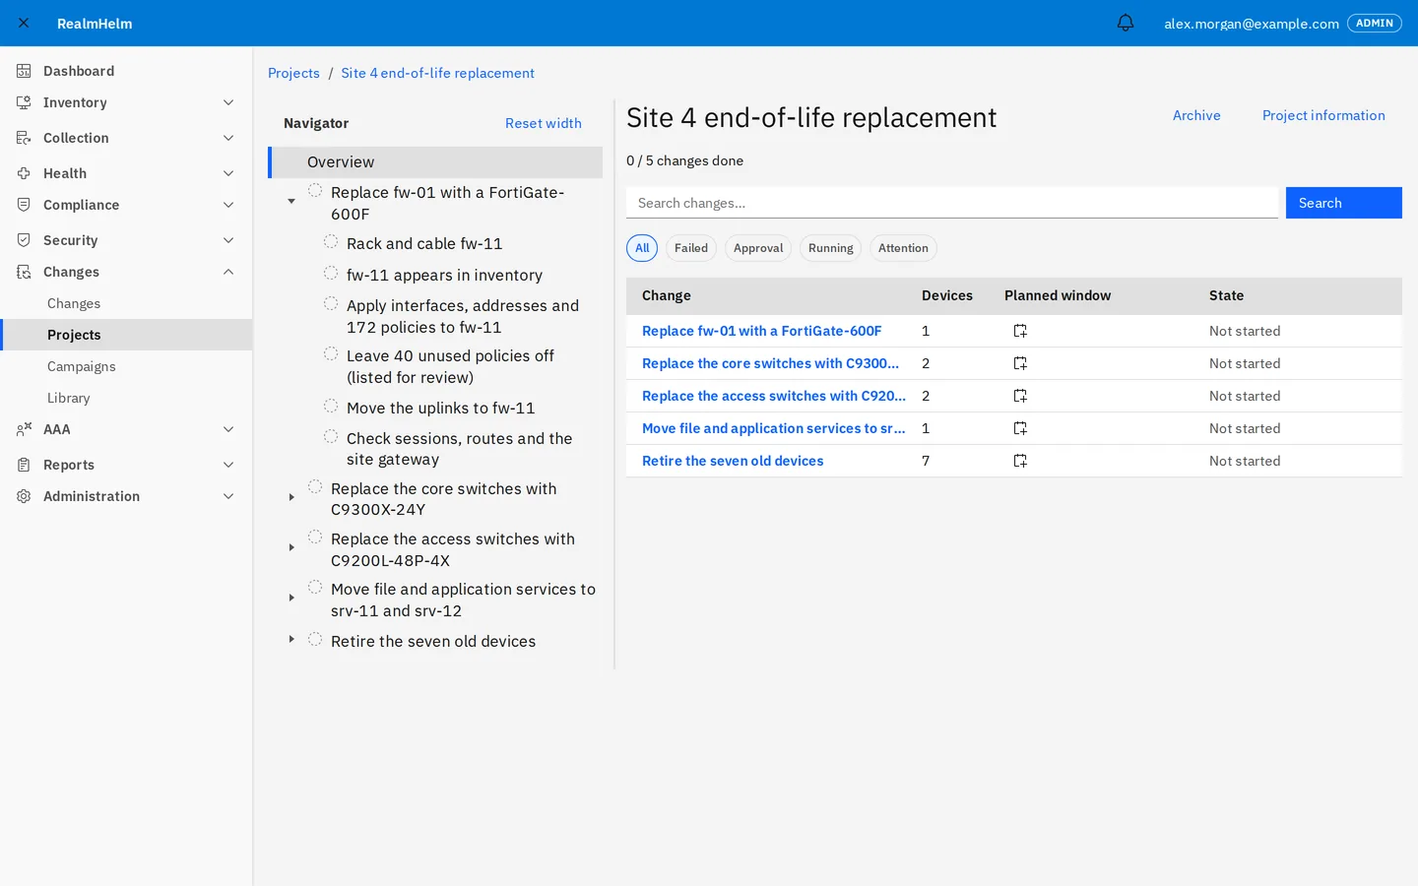Click status circle of Replace the core switches

[315, 486]
